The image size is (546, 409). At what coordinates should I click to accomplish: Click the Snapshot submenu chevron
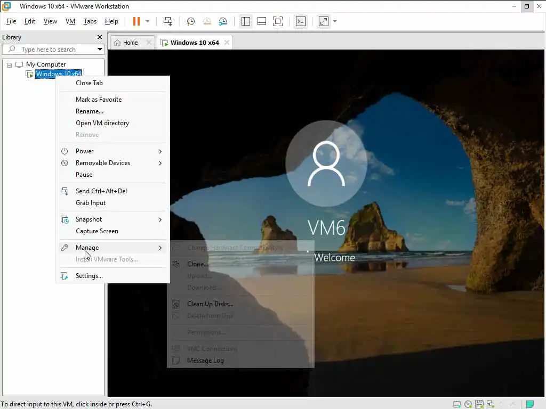(160, 219)
